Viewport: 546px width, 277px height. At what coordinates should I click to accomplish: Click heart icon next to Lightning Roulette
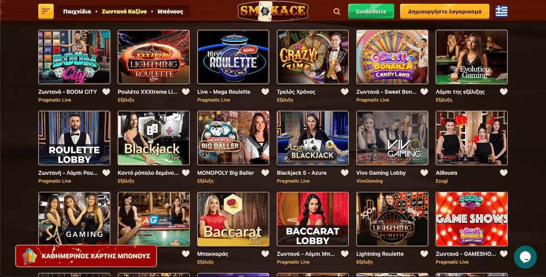(424, 254)
